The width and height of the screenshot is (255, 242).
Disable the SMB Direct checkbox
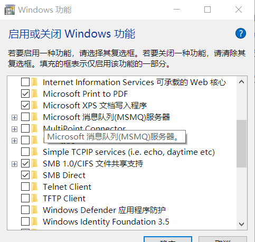pyautogui.click(x=25, y=175)
